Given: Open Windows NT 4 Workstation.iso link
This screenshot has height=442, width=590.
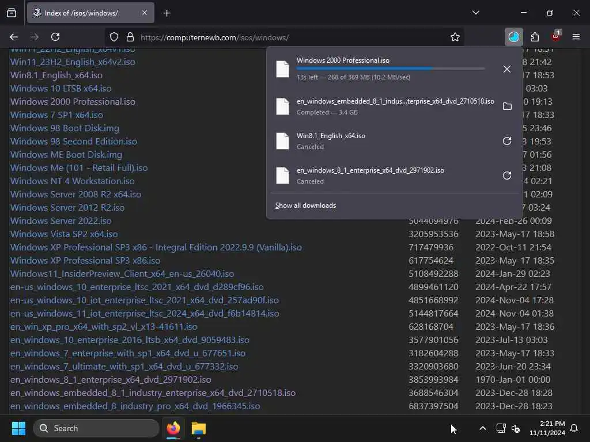Looking at the screenshot, I should (x=73, y=181).
